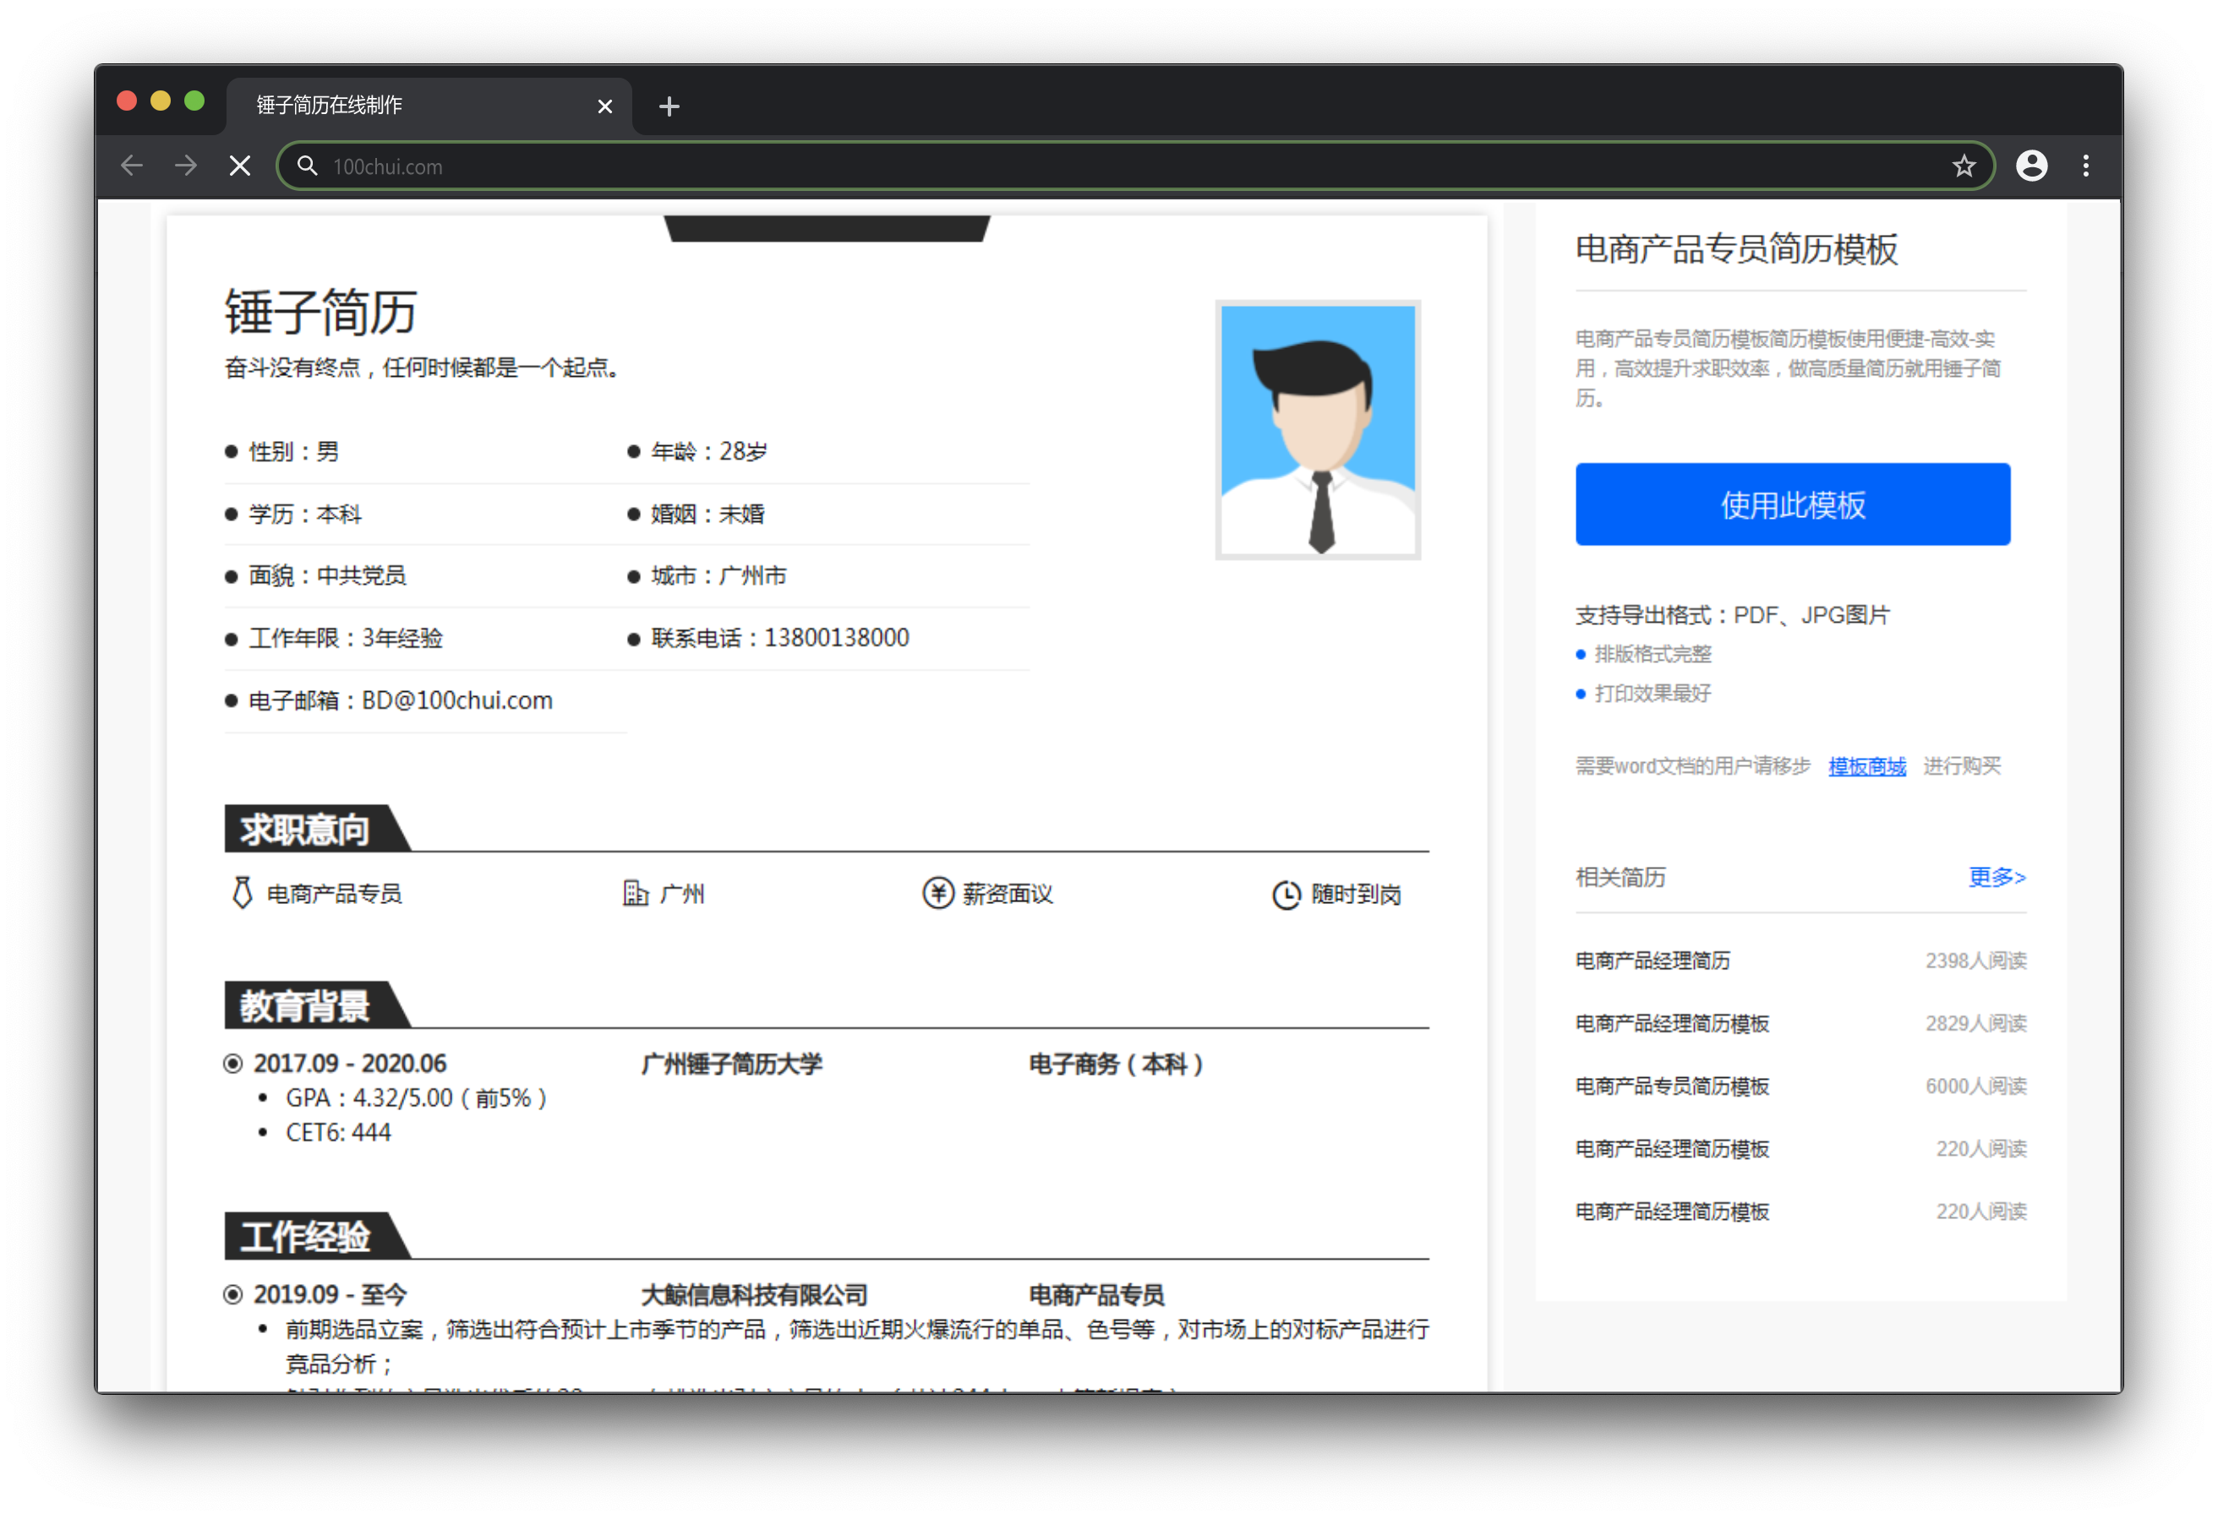This screenshot has height=1519, width=2218.
Task: Click the circle marker before 2019.09 - 至今
Action: (x=232, y=1295)
